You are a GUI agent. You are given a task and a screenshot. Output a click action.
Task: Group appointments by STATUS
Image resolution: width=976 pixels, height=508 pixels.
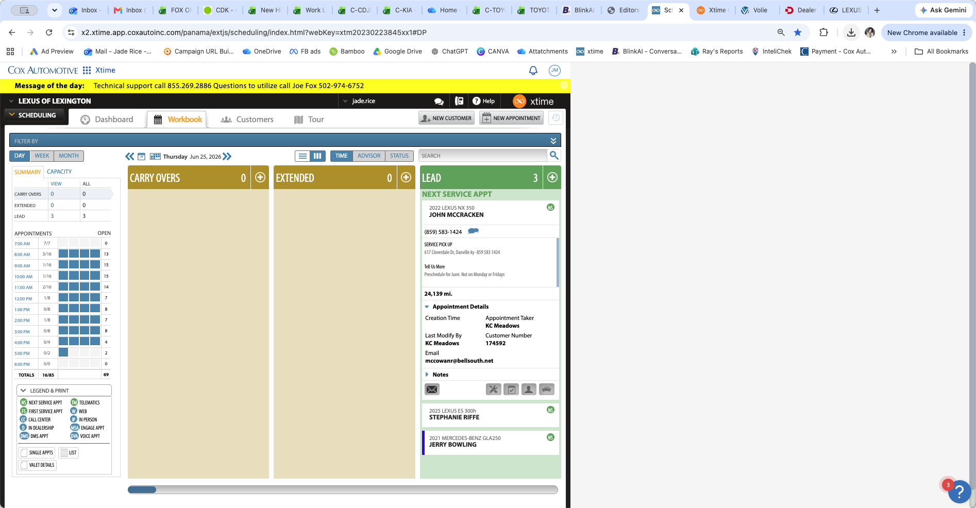coord(399,156)
